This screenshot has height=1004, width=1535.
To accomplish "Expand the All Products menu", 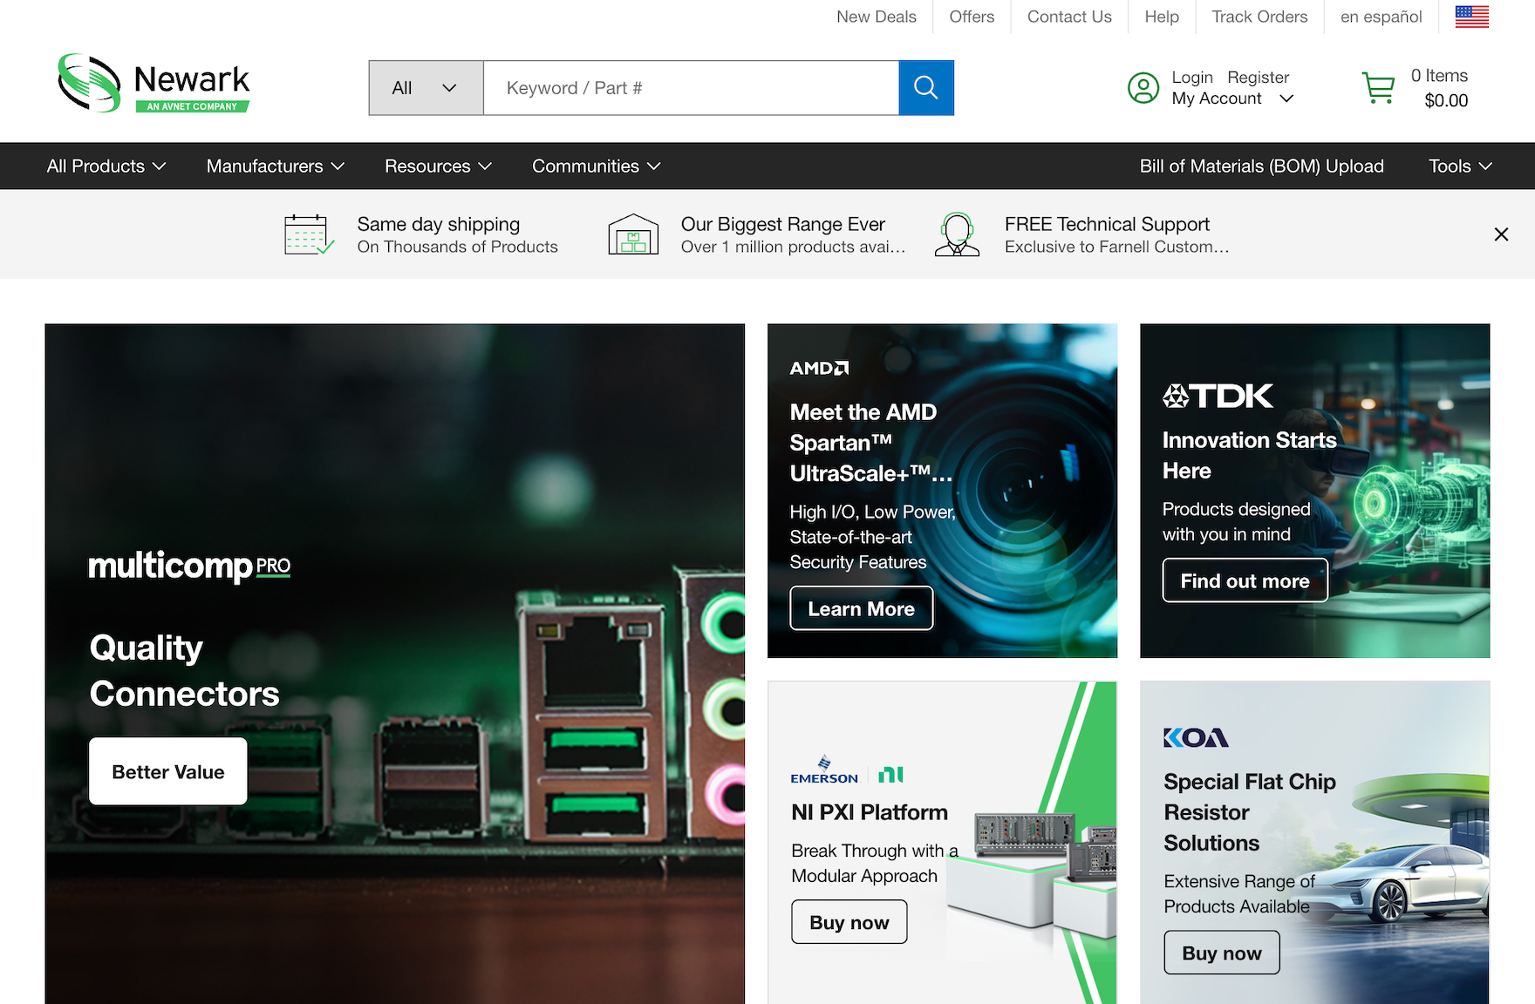I will [106, 166].
